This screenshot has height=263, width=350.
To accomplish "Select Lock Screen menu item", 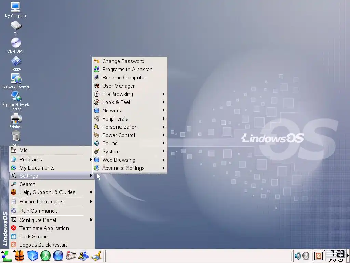I will 52,237.
